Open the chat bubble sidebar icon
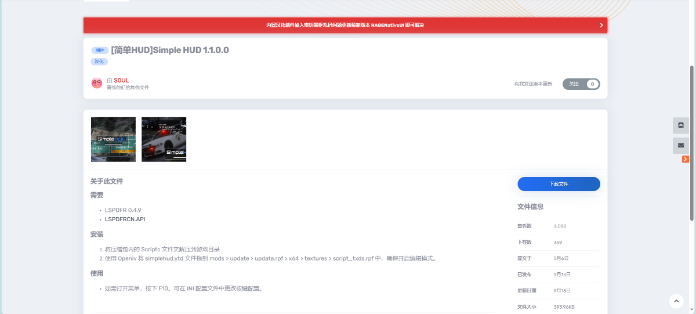This screenshot has width=696, height=314. point(681,125)
